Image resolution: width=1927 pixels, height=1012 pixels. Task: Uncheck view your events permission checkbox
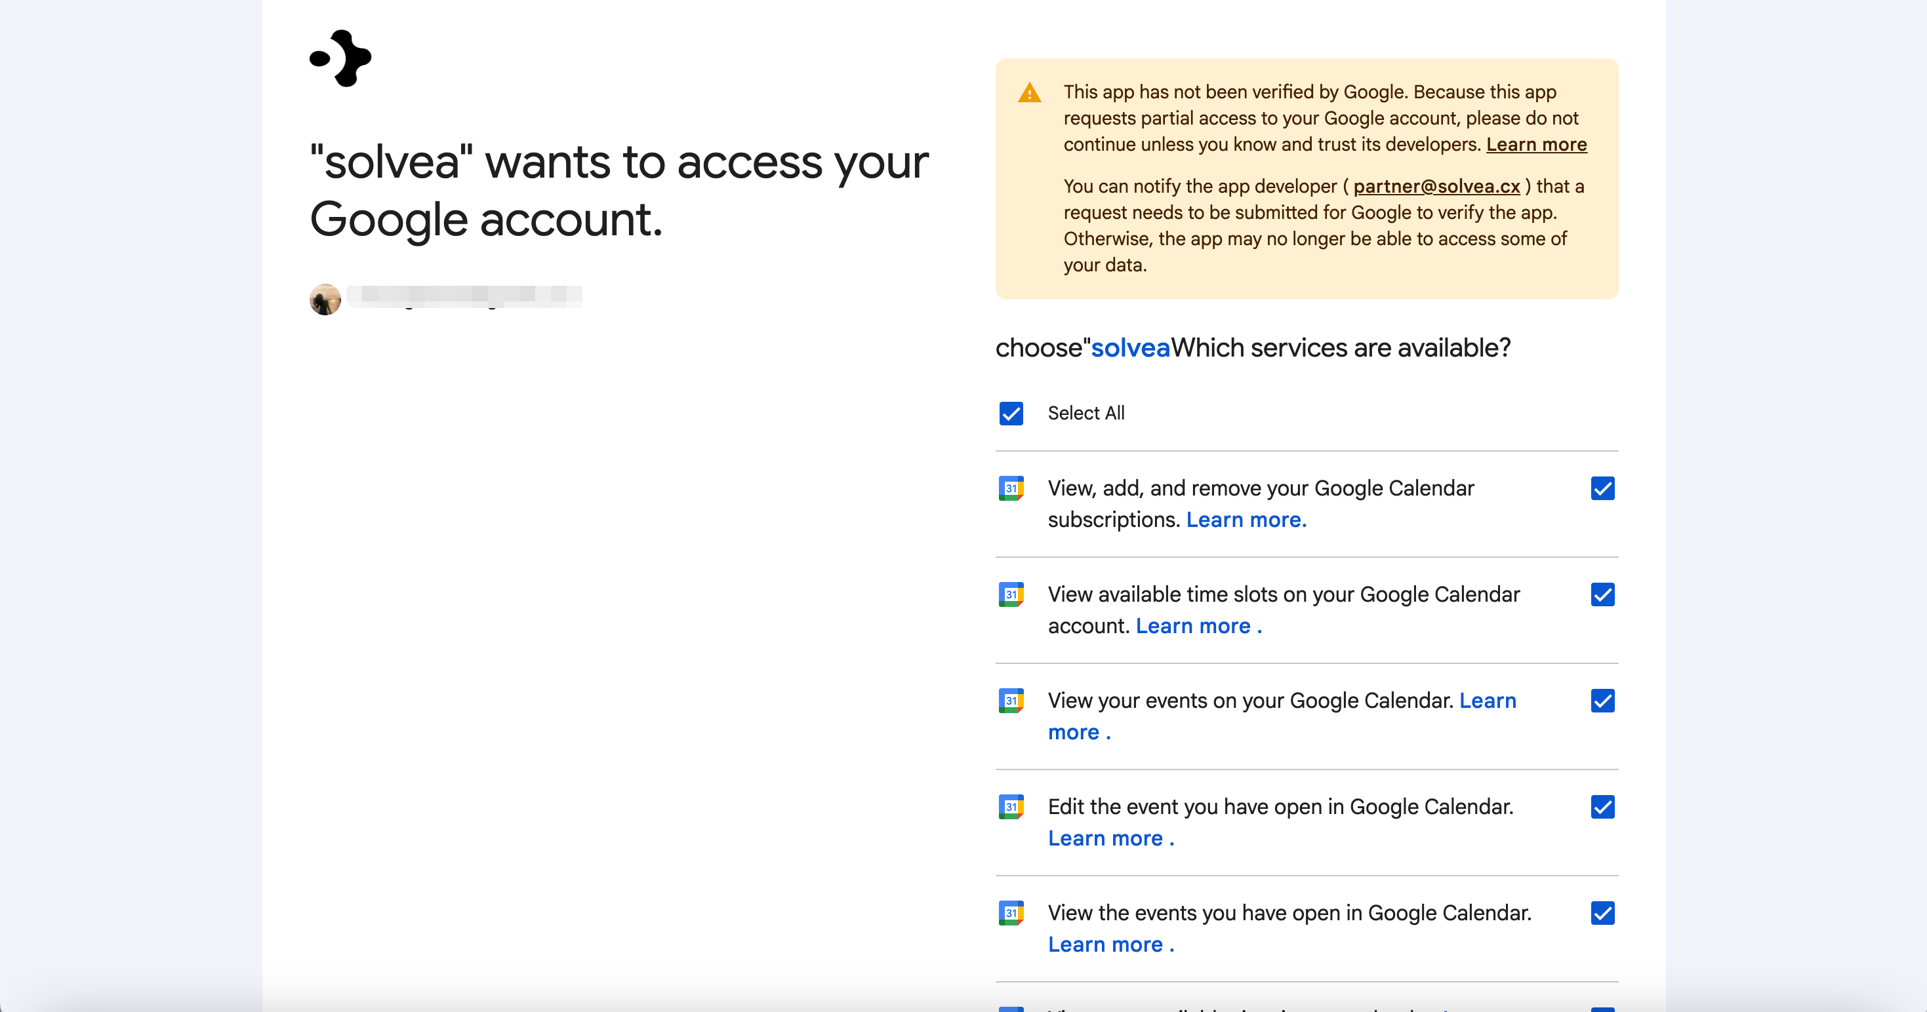point(1602,701)
